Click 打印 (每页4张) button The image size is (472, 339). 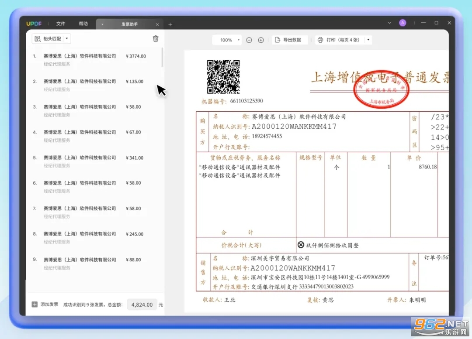click(340, 40)
